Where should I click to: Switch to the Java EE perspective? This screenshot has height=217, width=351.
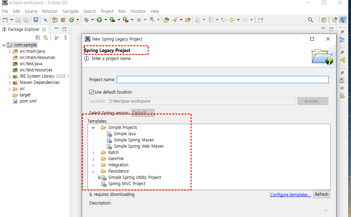[x=334, y=20]
